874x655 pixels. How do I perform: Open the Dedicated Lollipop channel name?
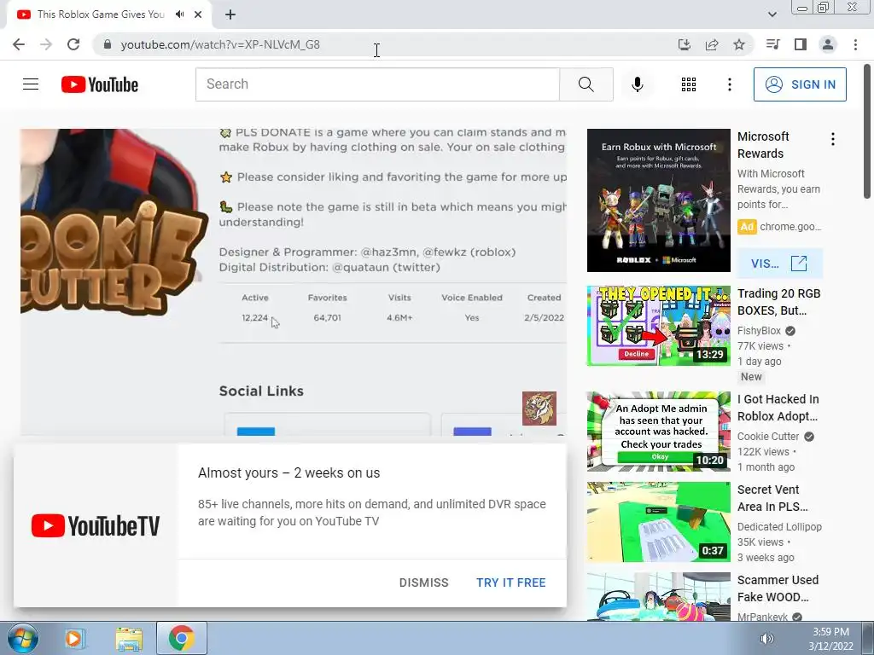click(x=779, y=527)
